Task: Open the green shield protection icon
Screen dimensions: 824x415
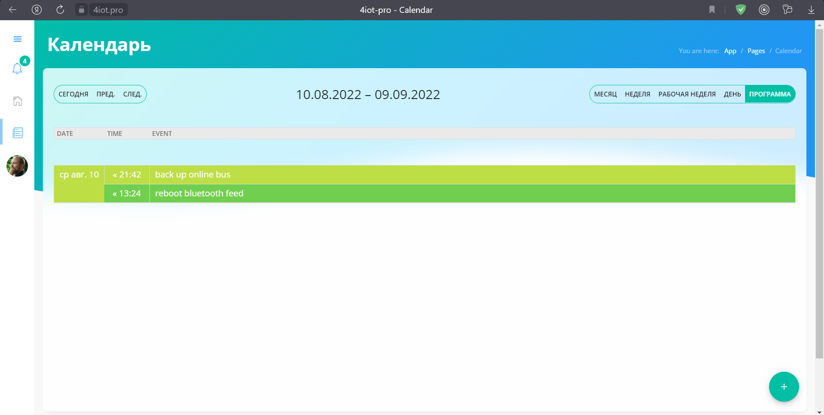Action: pyautogui.click(x=740, y=10)
